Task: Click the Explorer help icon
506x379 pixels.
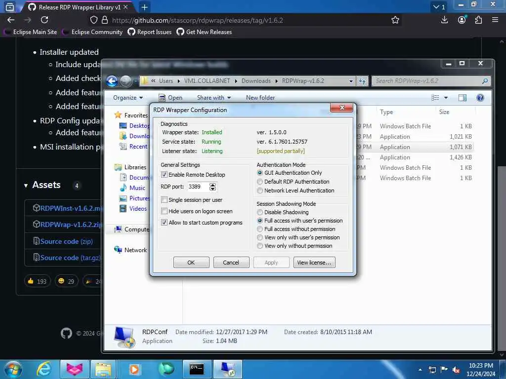Action: [x=480, y=98]
